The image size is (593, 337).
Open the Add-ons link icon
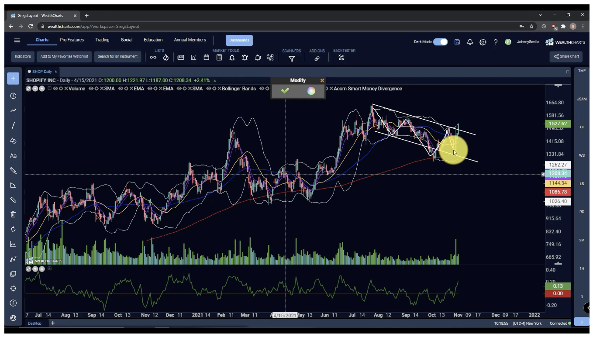click(317, 58)
